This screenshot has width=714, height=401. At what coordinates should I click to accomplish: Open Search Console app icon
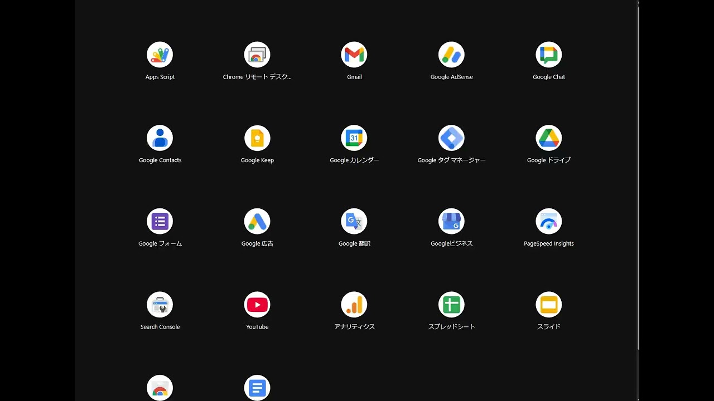pos(160,305)
